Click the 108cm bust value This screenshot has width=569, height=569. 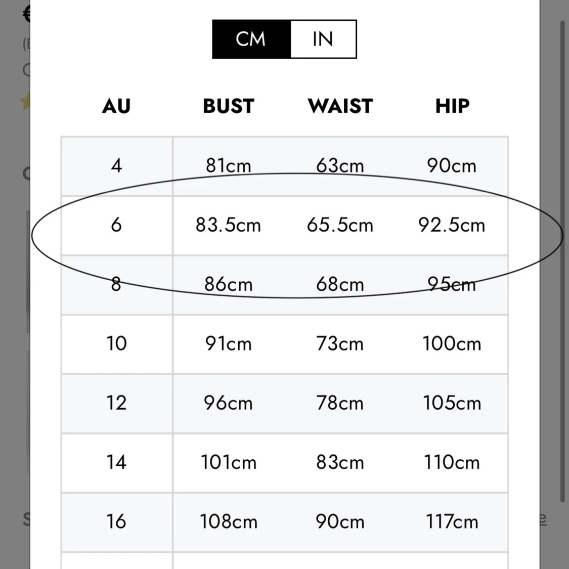229,521
